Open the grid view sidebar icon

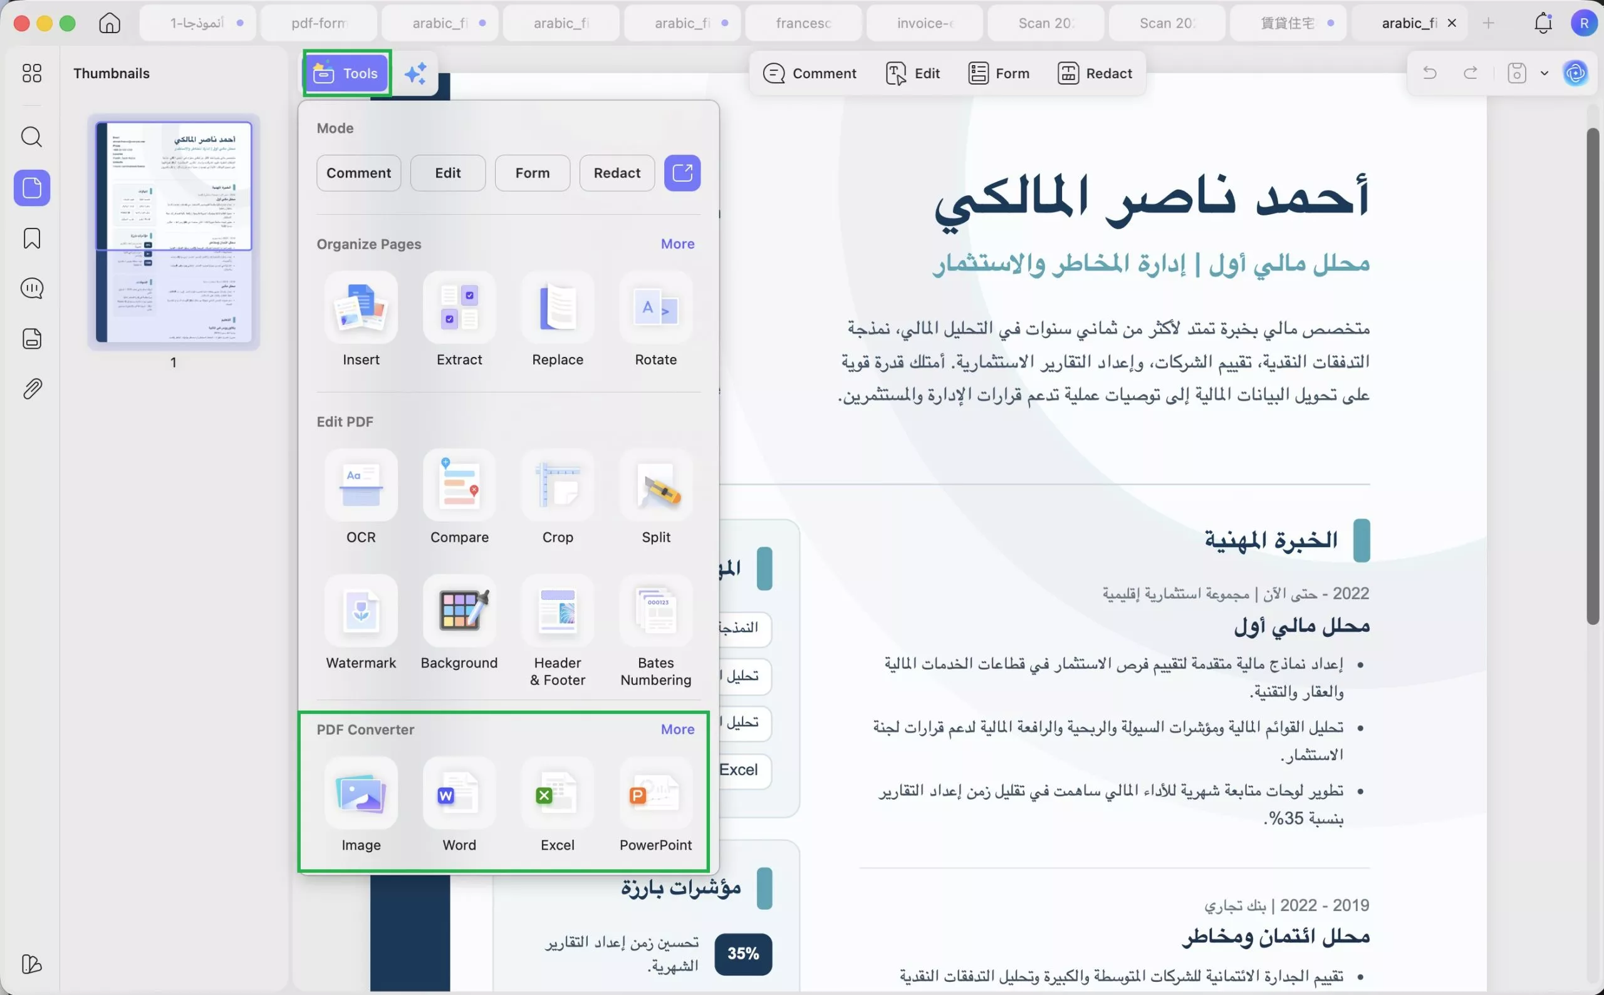pos(31,73)
